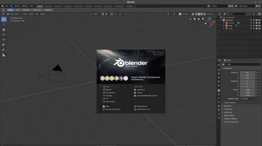The image size is (262, 146).
Task: Select rendered viewport shading mode
Action: 205,14
